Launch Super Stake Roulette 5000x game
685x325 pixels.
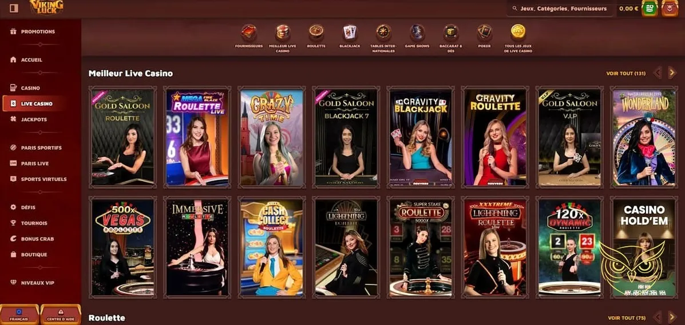click(420, 247)
